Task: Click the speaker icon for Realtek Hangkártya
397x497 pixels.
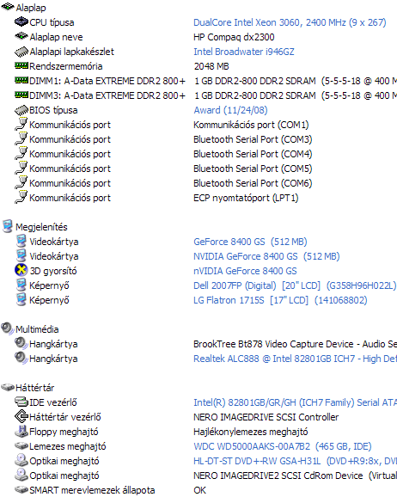Action: click(21, 358)
